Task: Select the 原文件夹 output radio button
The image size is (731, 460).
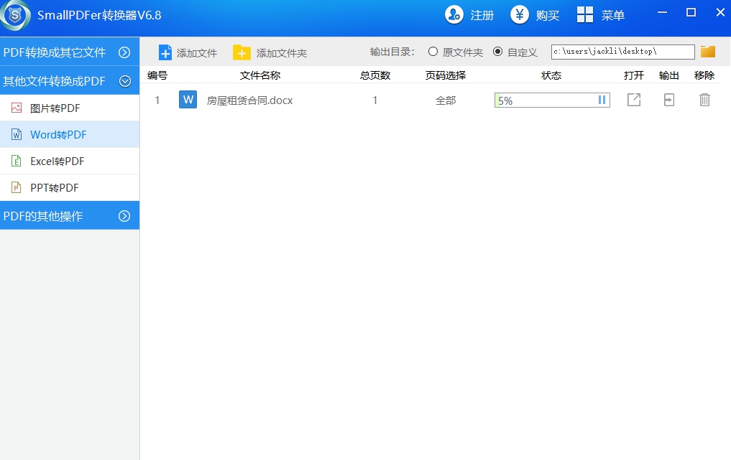Action: coord(431,51)
